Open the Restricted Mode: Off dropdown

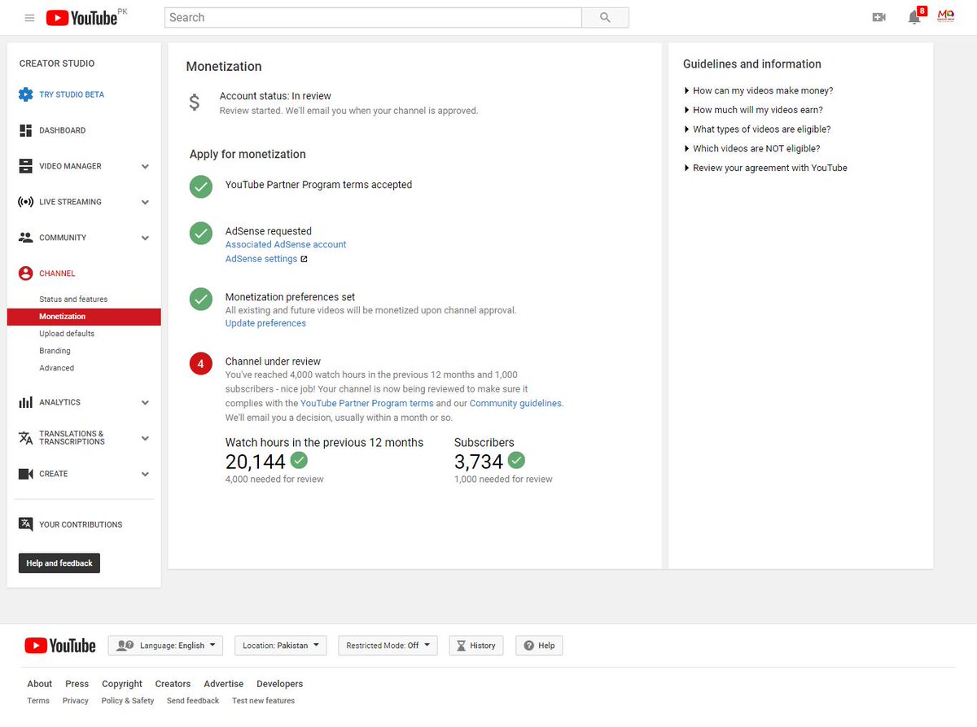[x=388, y=646]
